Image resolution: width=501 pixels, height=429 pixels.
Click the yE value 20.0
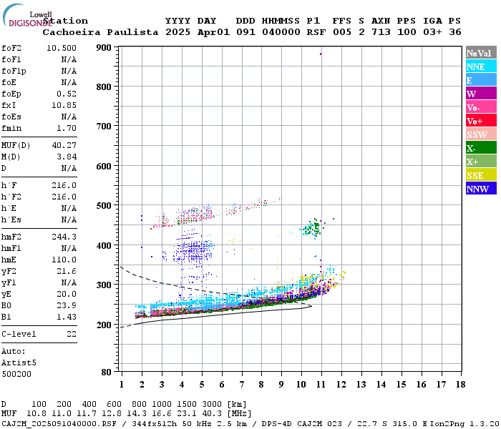coord(67,295)
